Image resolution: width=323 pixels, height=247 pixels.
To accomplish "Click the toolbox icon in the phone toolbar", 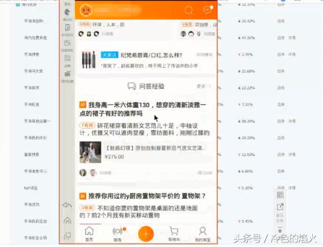I will (x=67, y=74).
